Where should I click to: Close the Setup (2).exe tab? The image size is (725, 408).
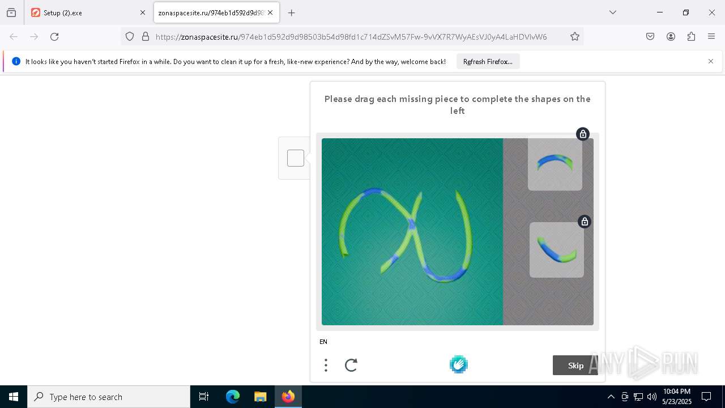point(143,12)
